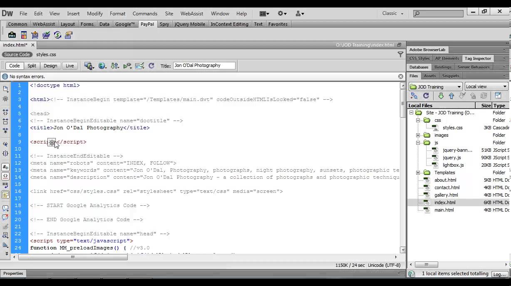The width and height of the screenshot is (511, 286).
Task: Click the PayPal Pay button icon
Action: tap(12, 35)
